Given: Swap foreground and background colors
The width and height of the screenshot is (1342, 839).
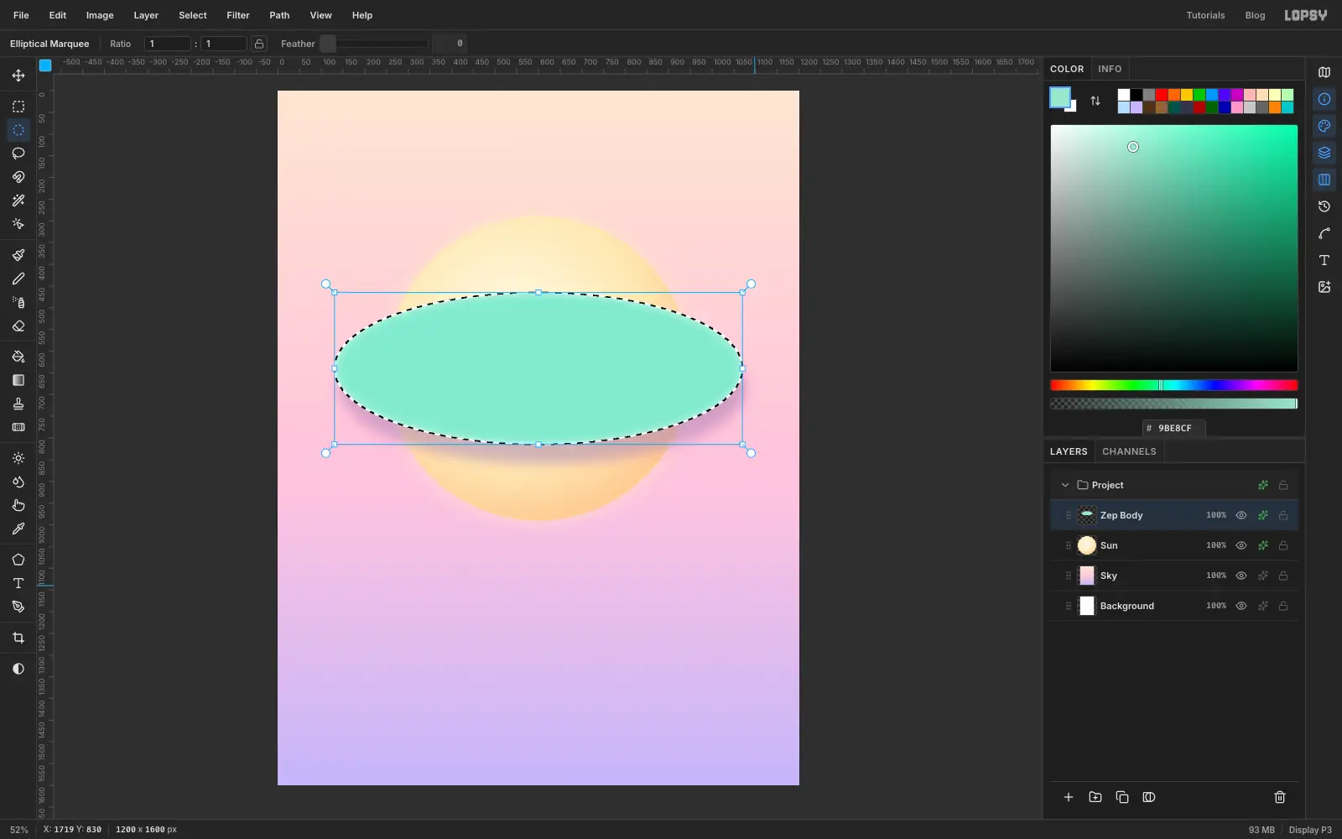Looking at the screenshot, I should tap(1095, 101).
